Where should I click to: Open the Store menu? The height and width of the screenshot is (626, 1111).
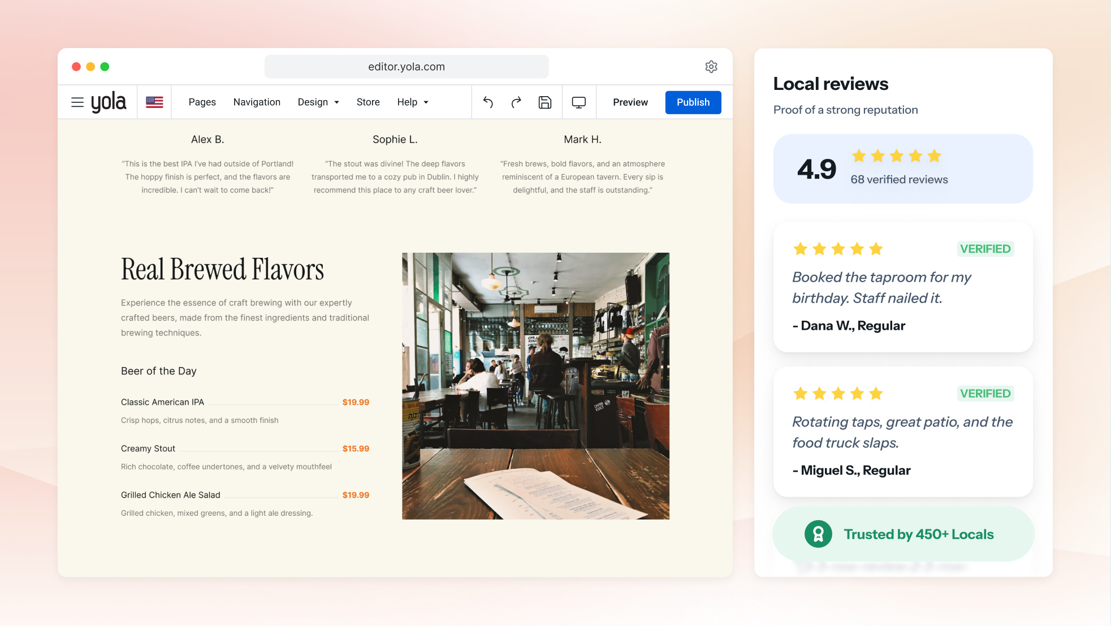(x=368, y=102)
